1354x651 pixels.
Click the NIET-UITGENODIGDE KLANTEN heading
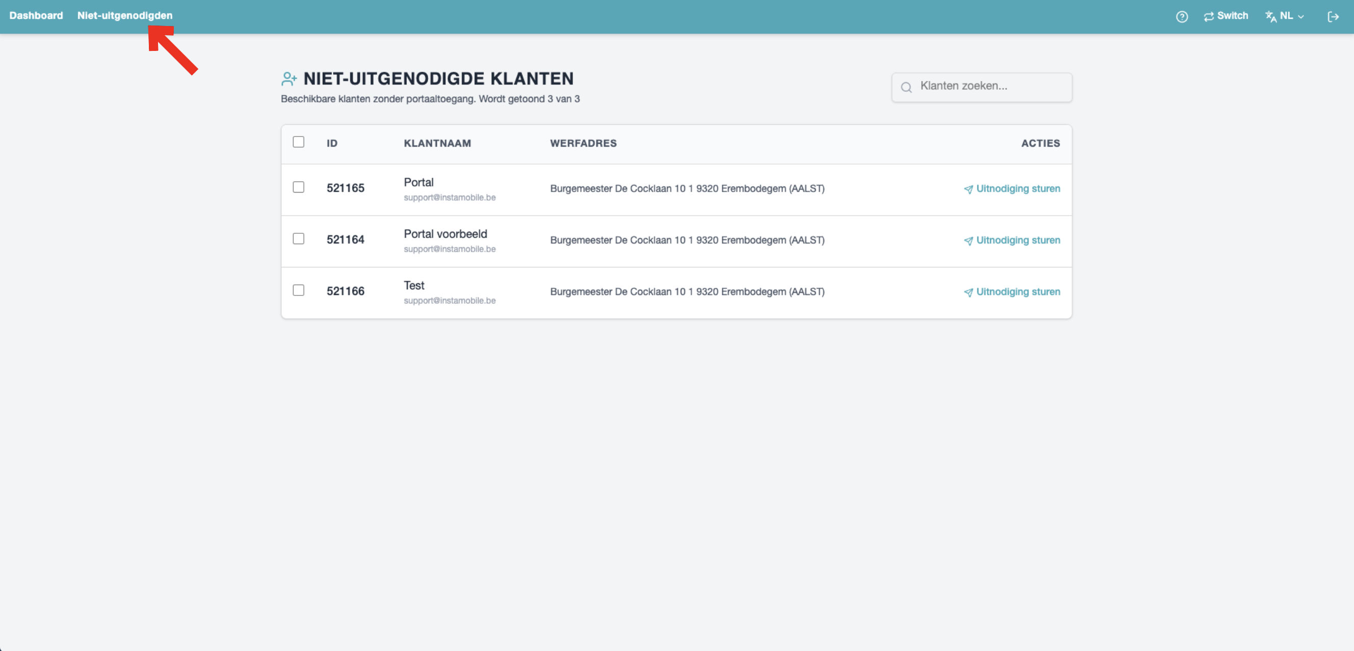438,79
